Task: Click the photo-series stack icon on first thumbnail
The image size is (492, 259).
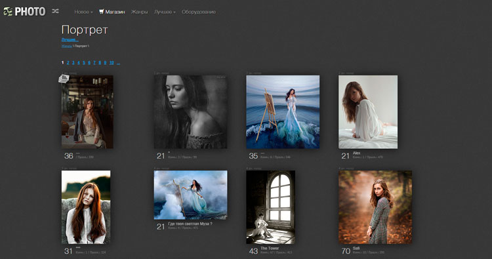Action: coord(64,79)
